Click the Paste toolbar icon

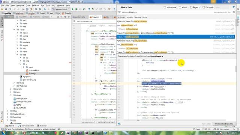pos(31,9)
